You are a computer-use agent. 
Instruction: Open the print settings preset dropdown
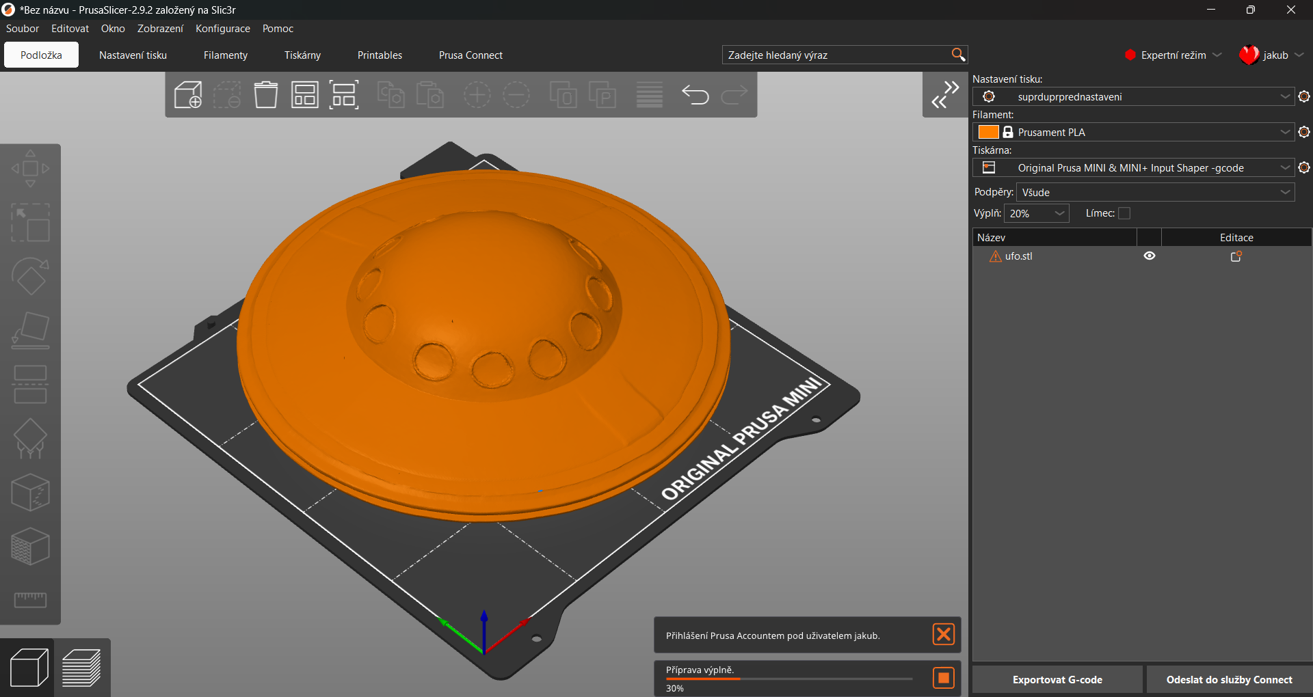[1133, 96]
